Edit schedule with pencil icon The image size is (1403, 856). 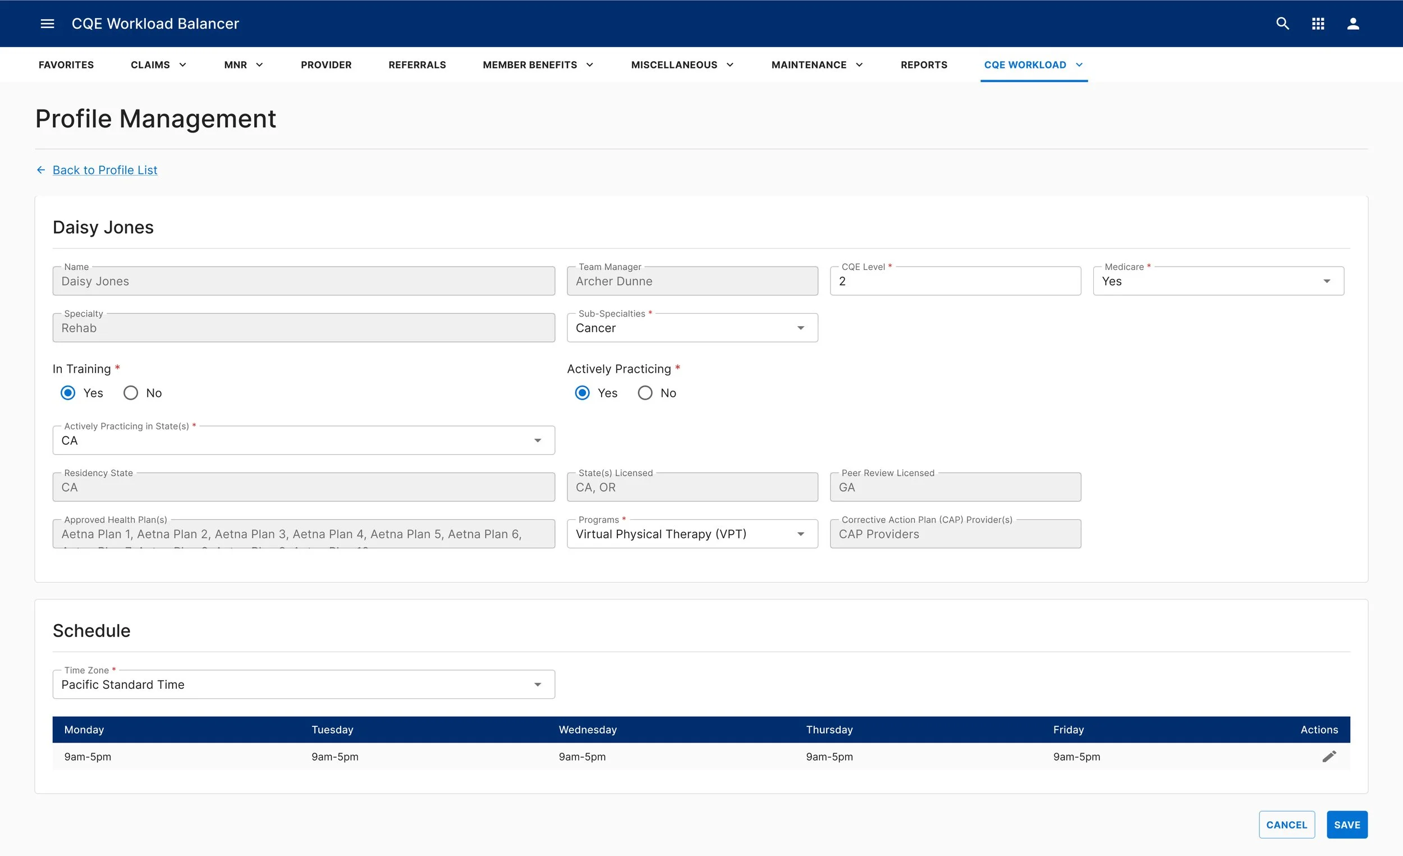(x=1328, y=756)
